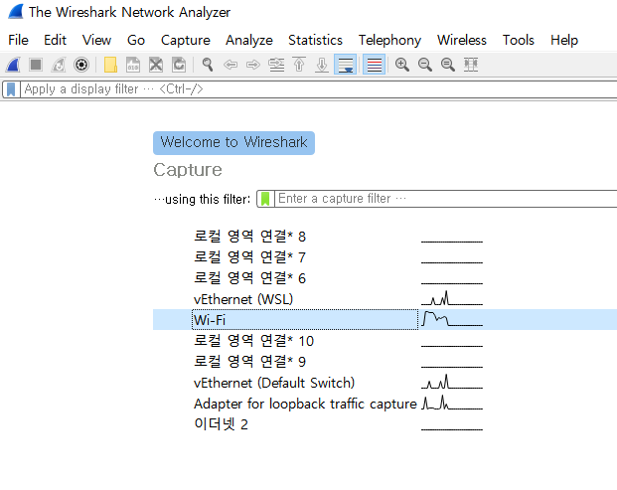
Task: Click Save capture file icon
Action: (x=133, y=65)
